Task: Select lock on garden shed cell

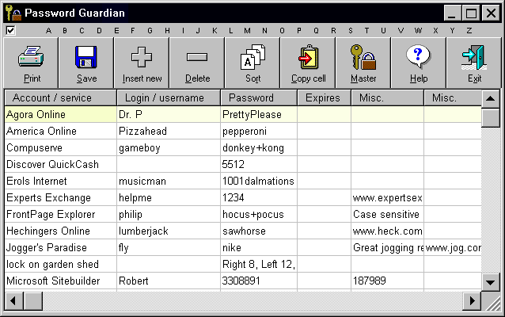Action: (60, 265)
